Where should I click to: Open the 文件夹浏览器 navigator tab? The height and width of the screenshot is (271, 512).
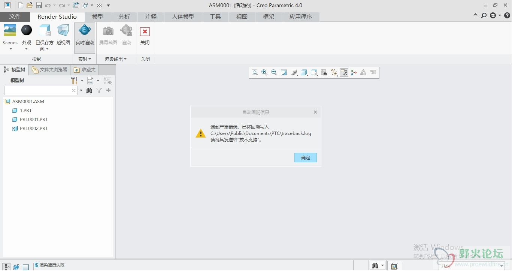(x=49, y=70)
